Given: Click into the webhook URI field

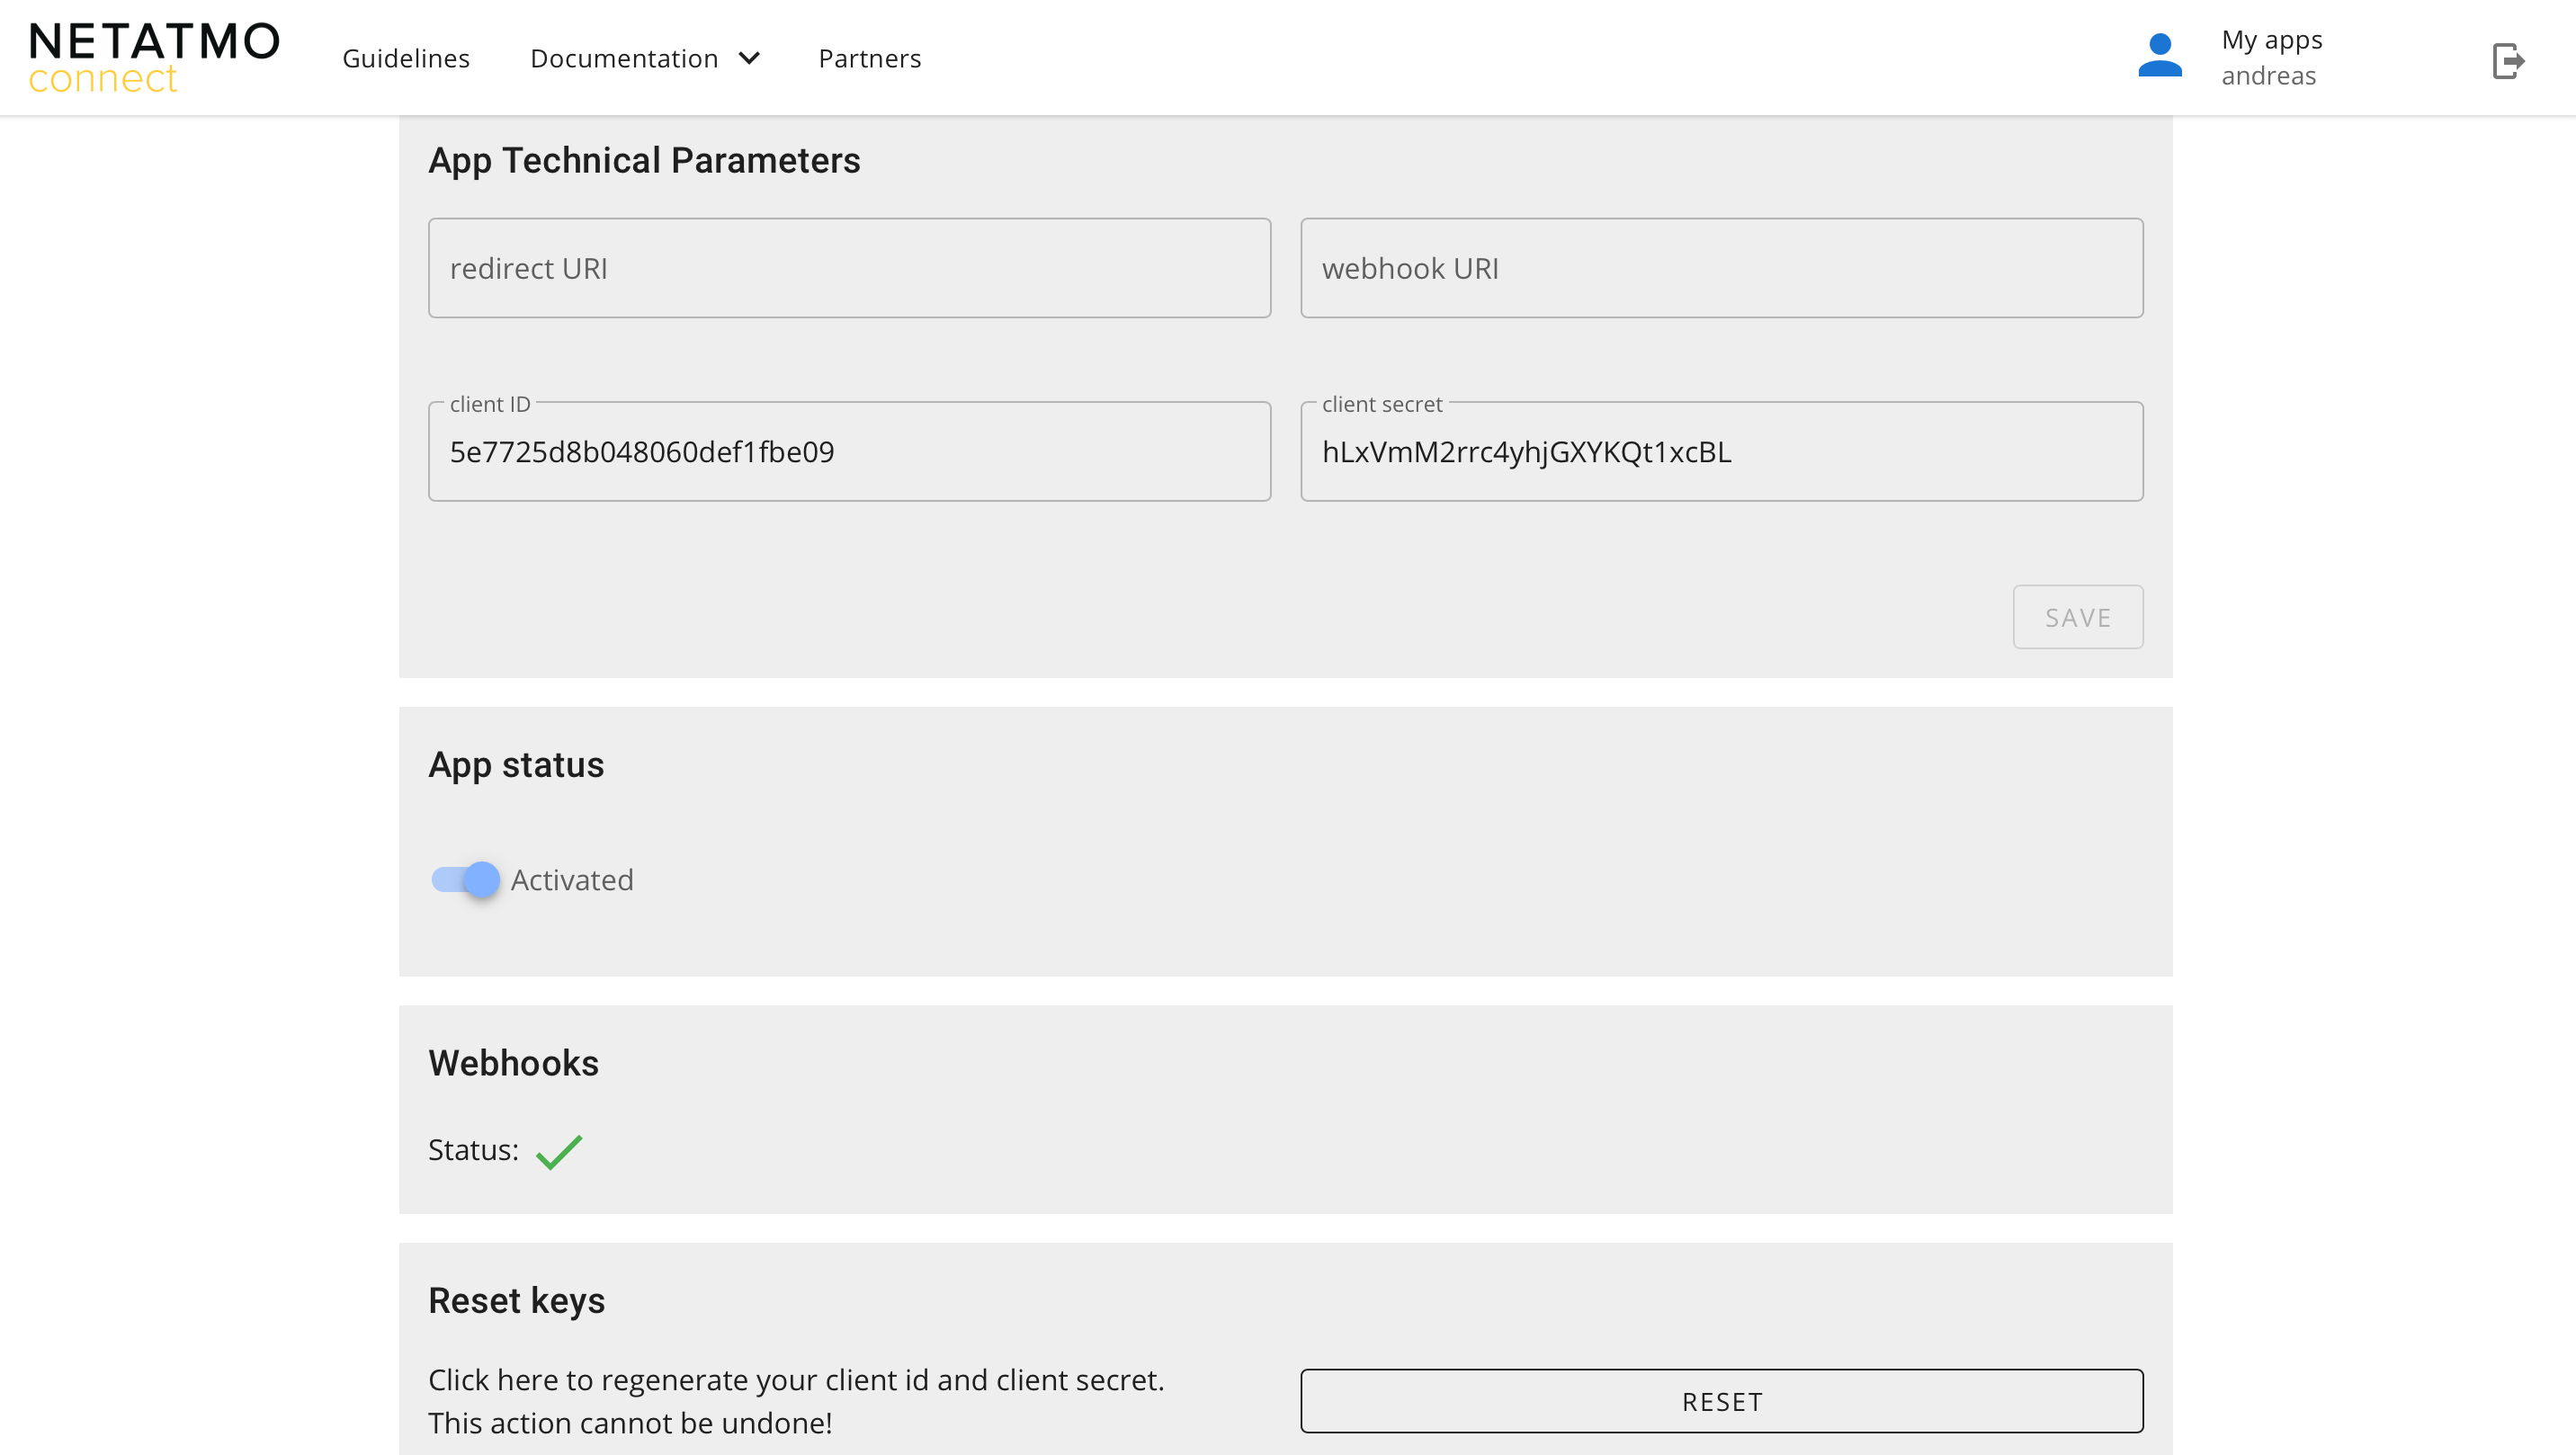Looking at the screenshot, I should point(1721,268).
